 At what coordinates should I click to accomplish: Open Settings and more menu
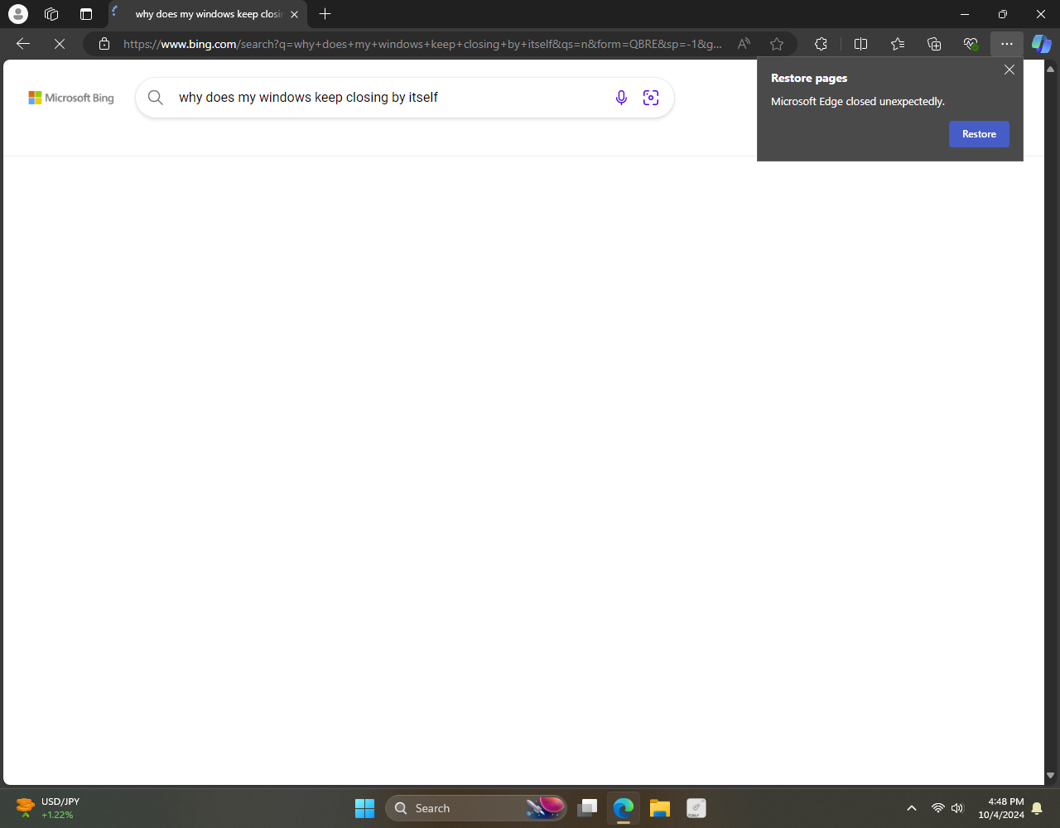coord(1007,44)
